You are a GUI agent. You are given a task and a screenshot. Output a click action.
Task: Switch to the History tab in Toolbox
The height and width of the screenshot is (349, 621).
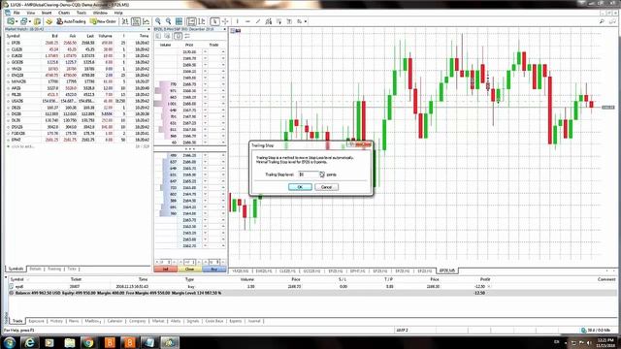(56, 321)
